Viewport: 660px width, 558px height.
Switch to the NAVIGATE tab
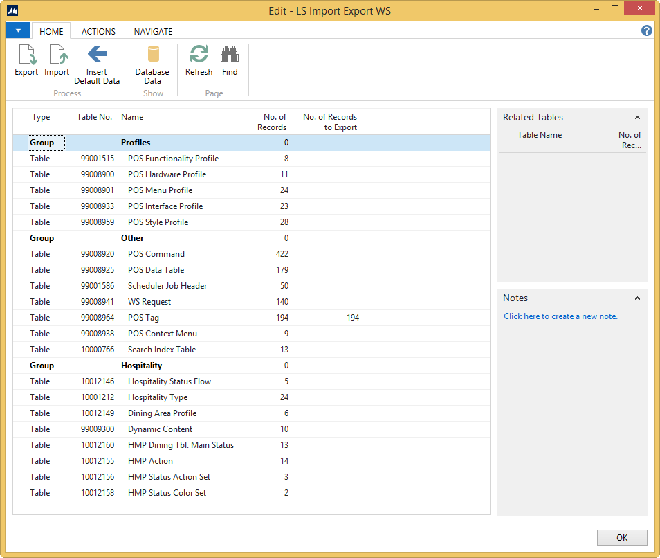pyautogui.click(x=153, y=31)
